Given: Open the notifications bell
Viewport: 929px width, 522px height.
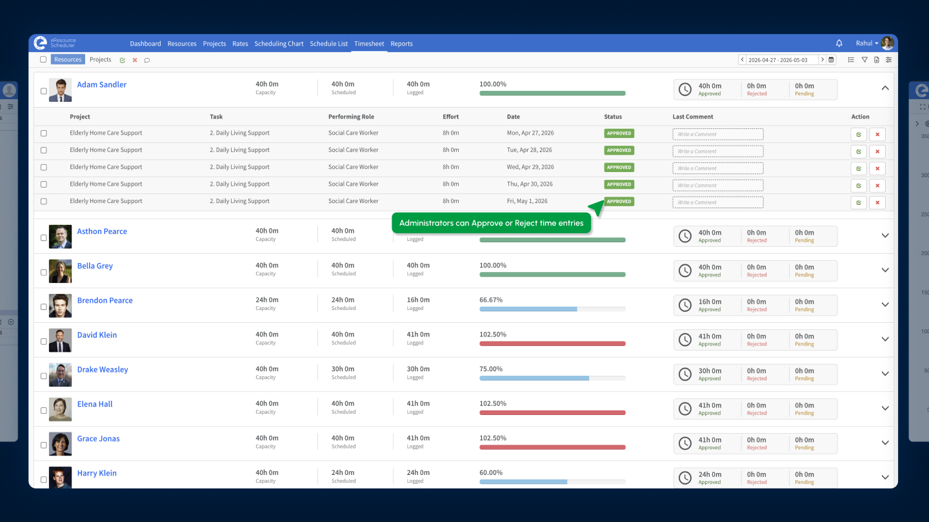Looking at the screenshot, I should [839, 43].
